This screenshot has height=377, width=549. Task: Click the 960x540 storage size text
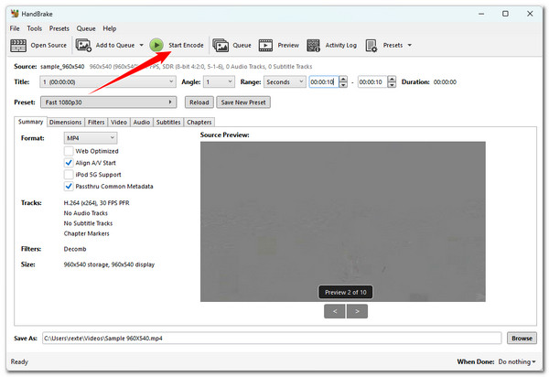tap(109, 264)
